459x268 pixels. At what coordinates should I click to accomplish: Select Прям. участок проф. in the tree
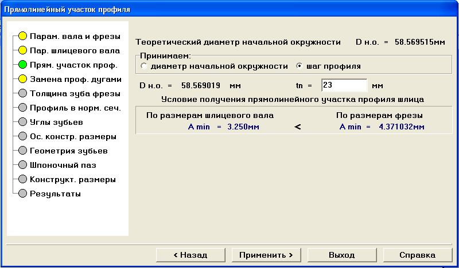pos(73,65)
